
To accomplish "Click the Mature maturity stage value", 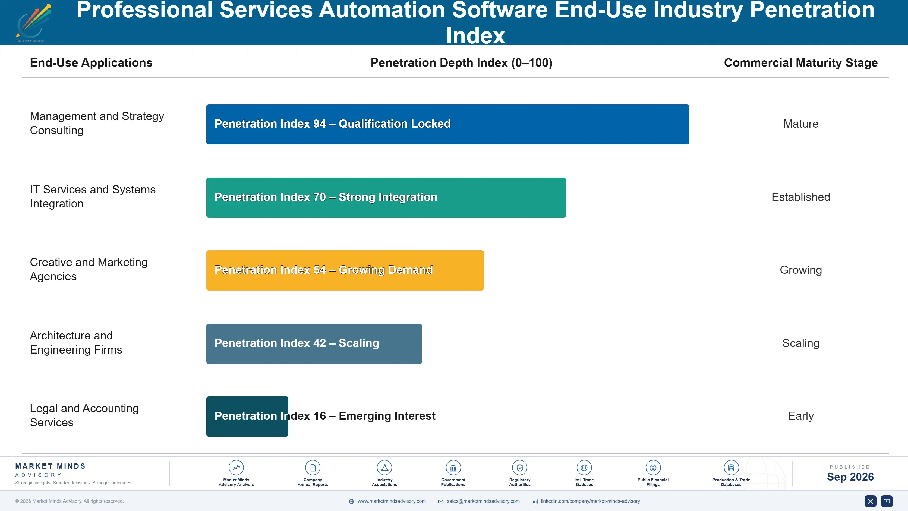I will (x=801, y=124).
